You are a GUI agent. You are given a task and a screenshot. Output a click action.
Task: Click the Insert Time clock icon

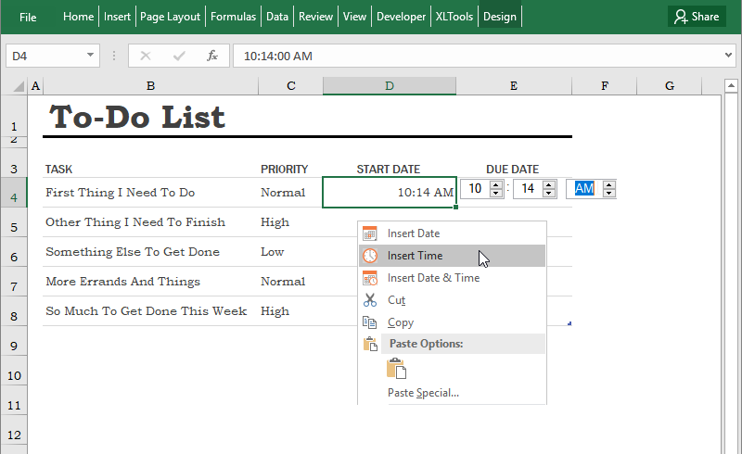370,256
